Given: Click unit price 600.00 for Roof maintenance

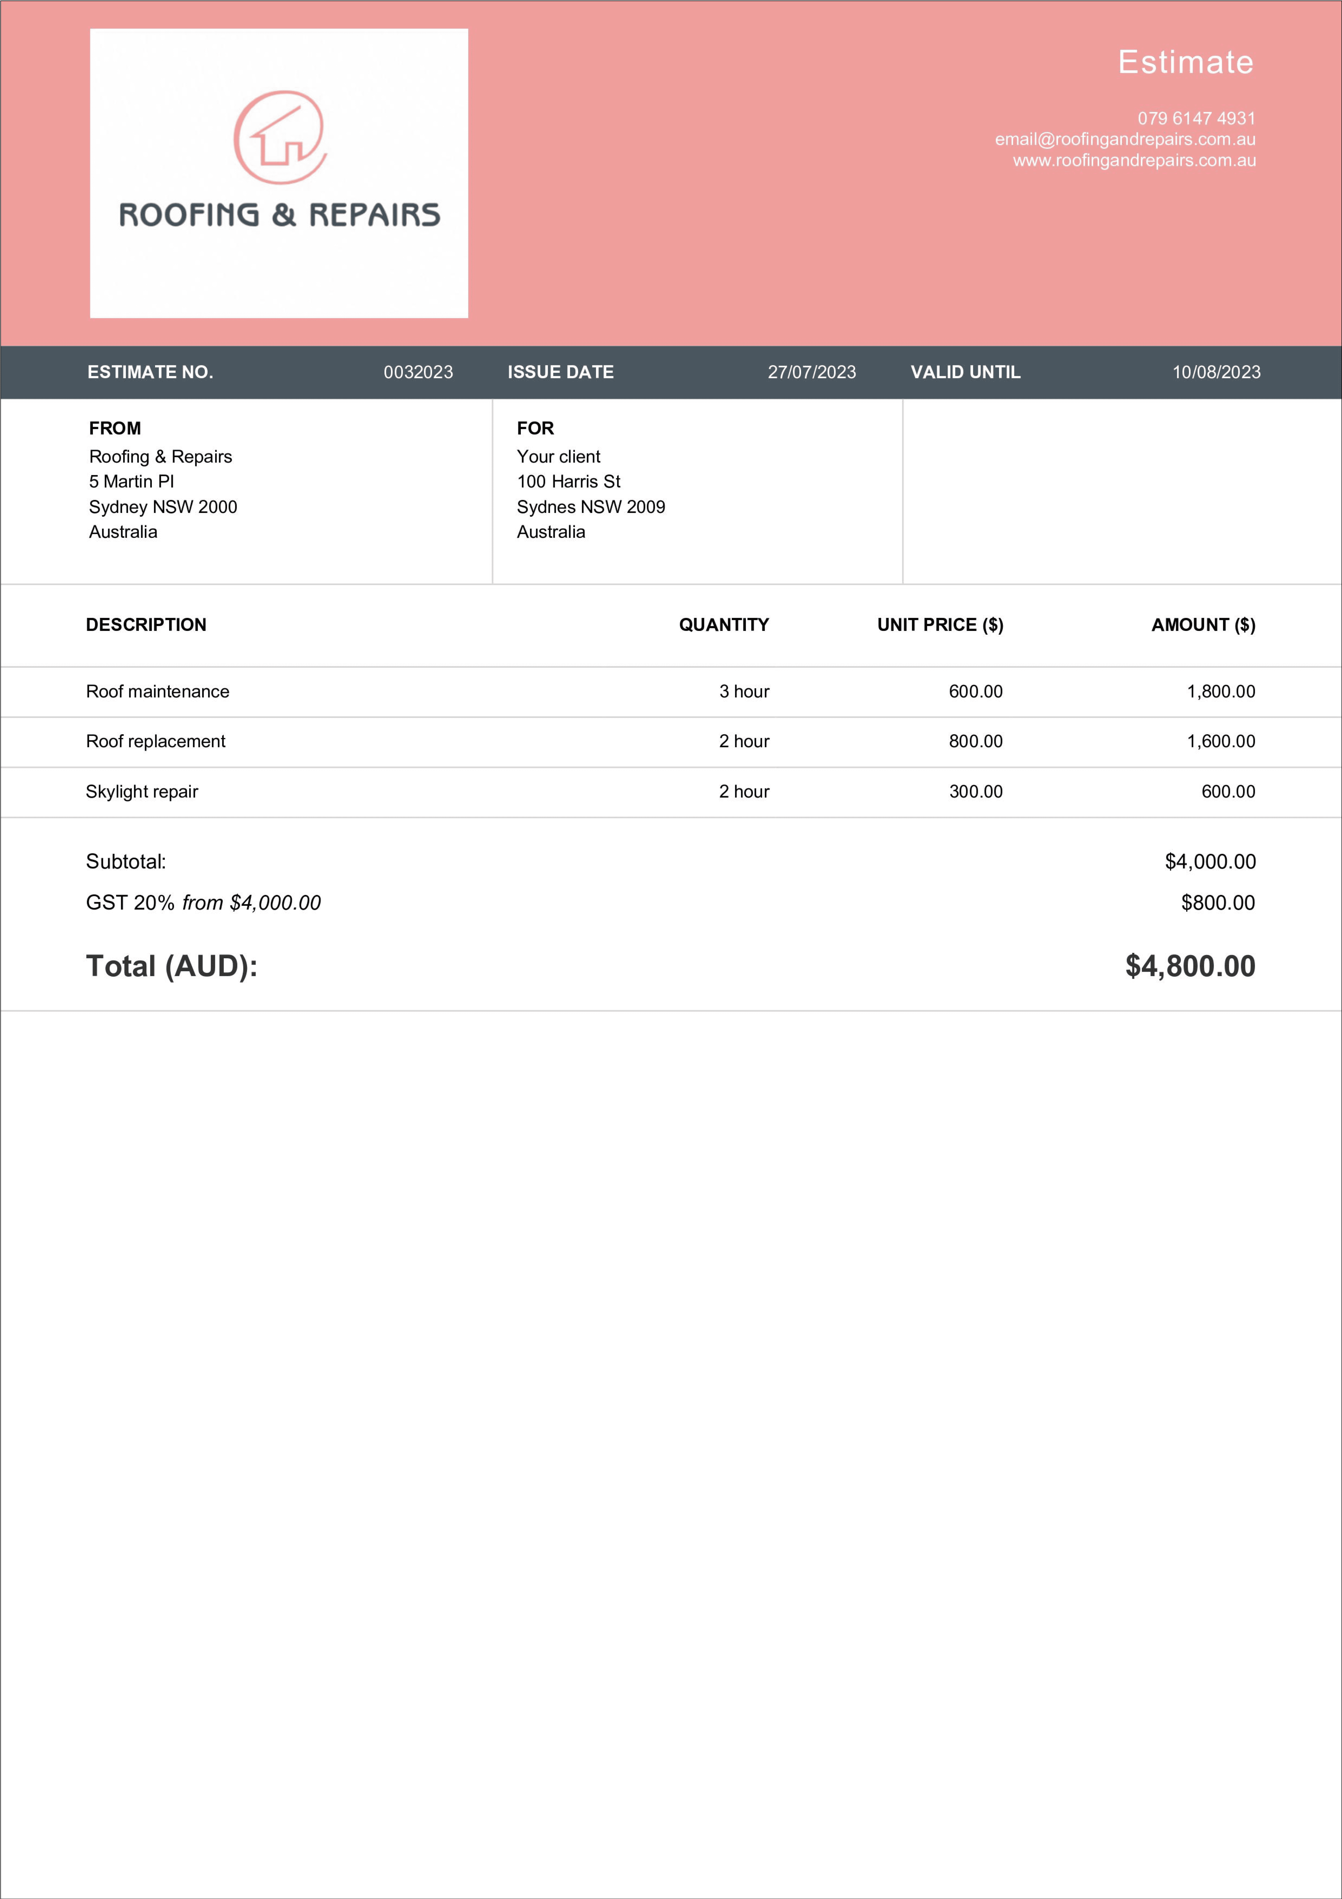Looking at the screenshot, I should pos(976,692).
